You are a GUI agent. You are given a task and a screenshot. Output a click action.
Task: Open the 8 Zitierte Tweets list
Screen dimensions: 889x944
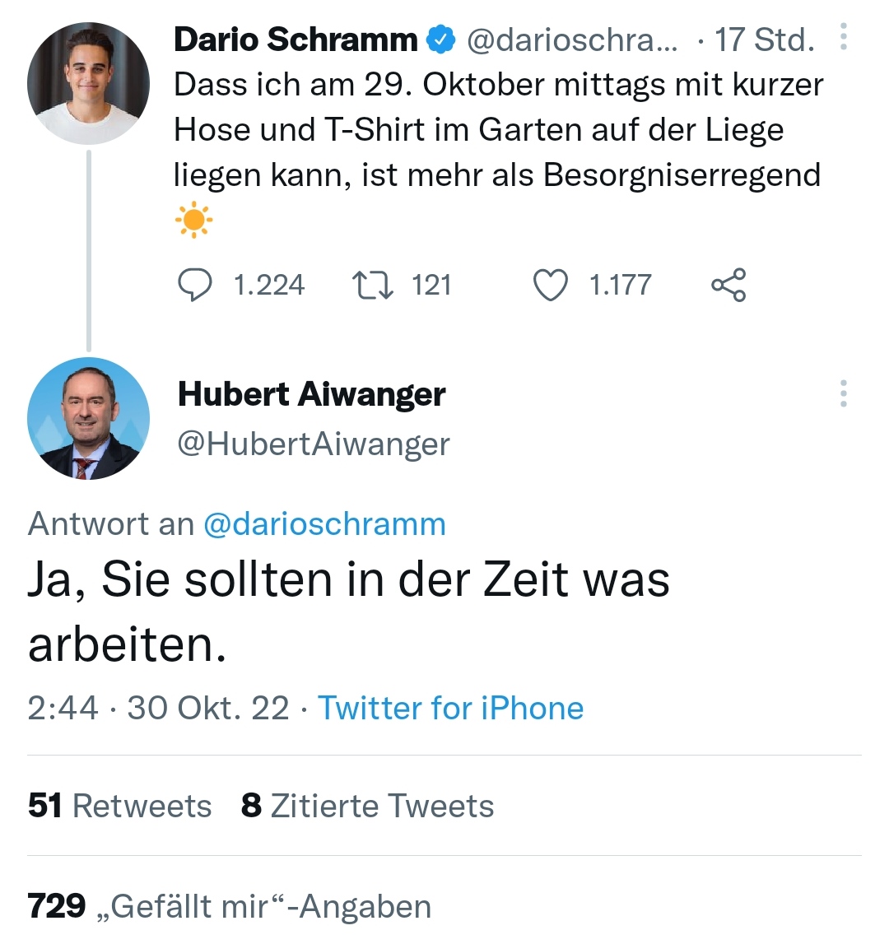367,806
